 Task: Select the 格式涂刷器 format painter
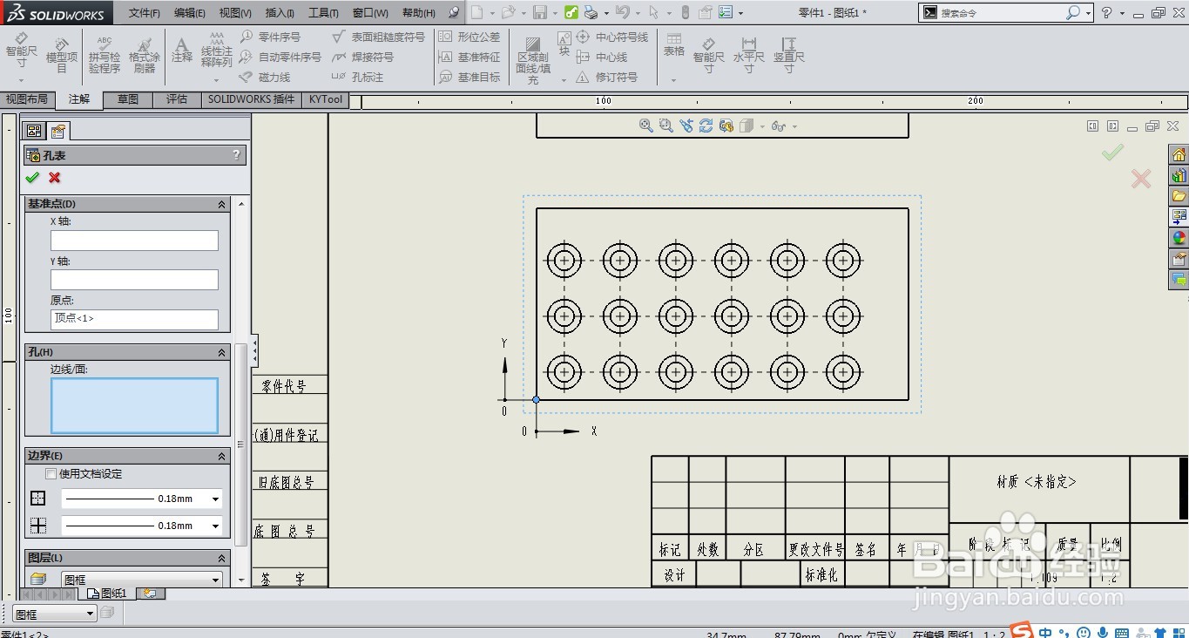145,55
